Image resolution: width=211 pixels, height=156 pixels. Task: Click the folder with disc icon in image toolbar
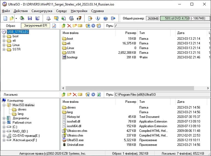point(99,26)
